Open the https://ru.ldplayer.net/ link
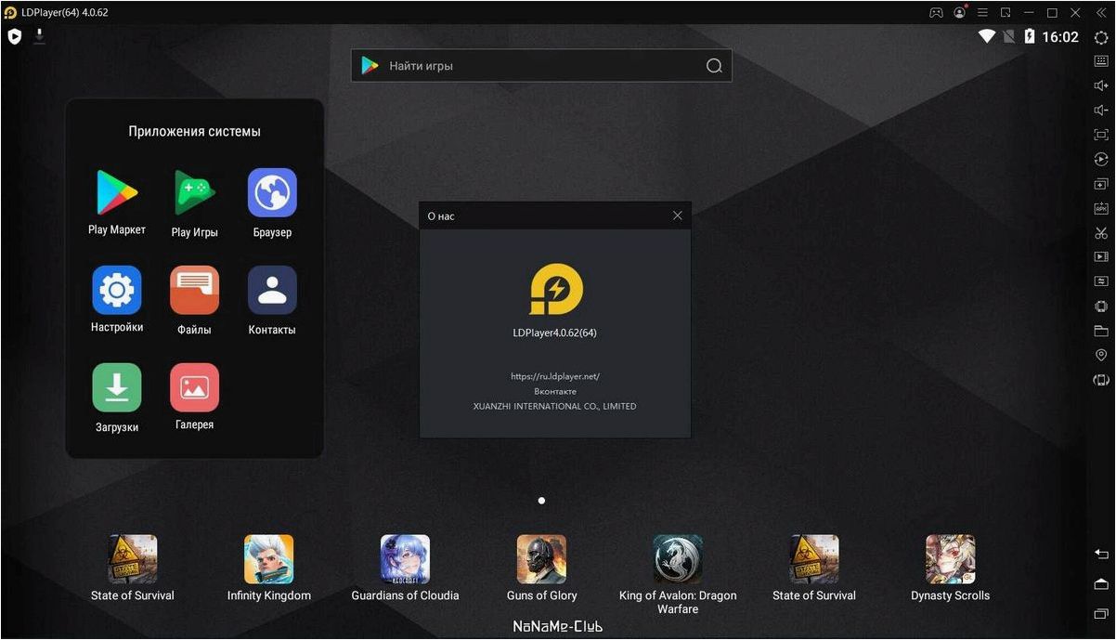 [555, 376]
